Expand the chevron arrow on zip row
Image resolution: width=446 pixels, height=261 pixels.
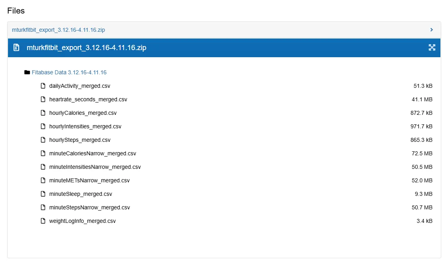[x=432, y=29]
